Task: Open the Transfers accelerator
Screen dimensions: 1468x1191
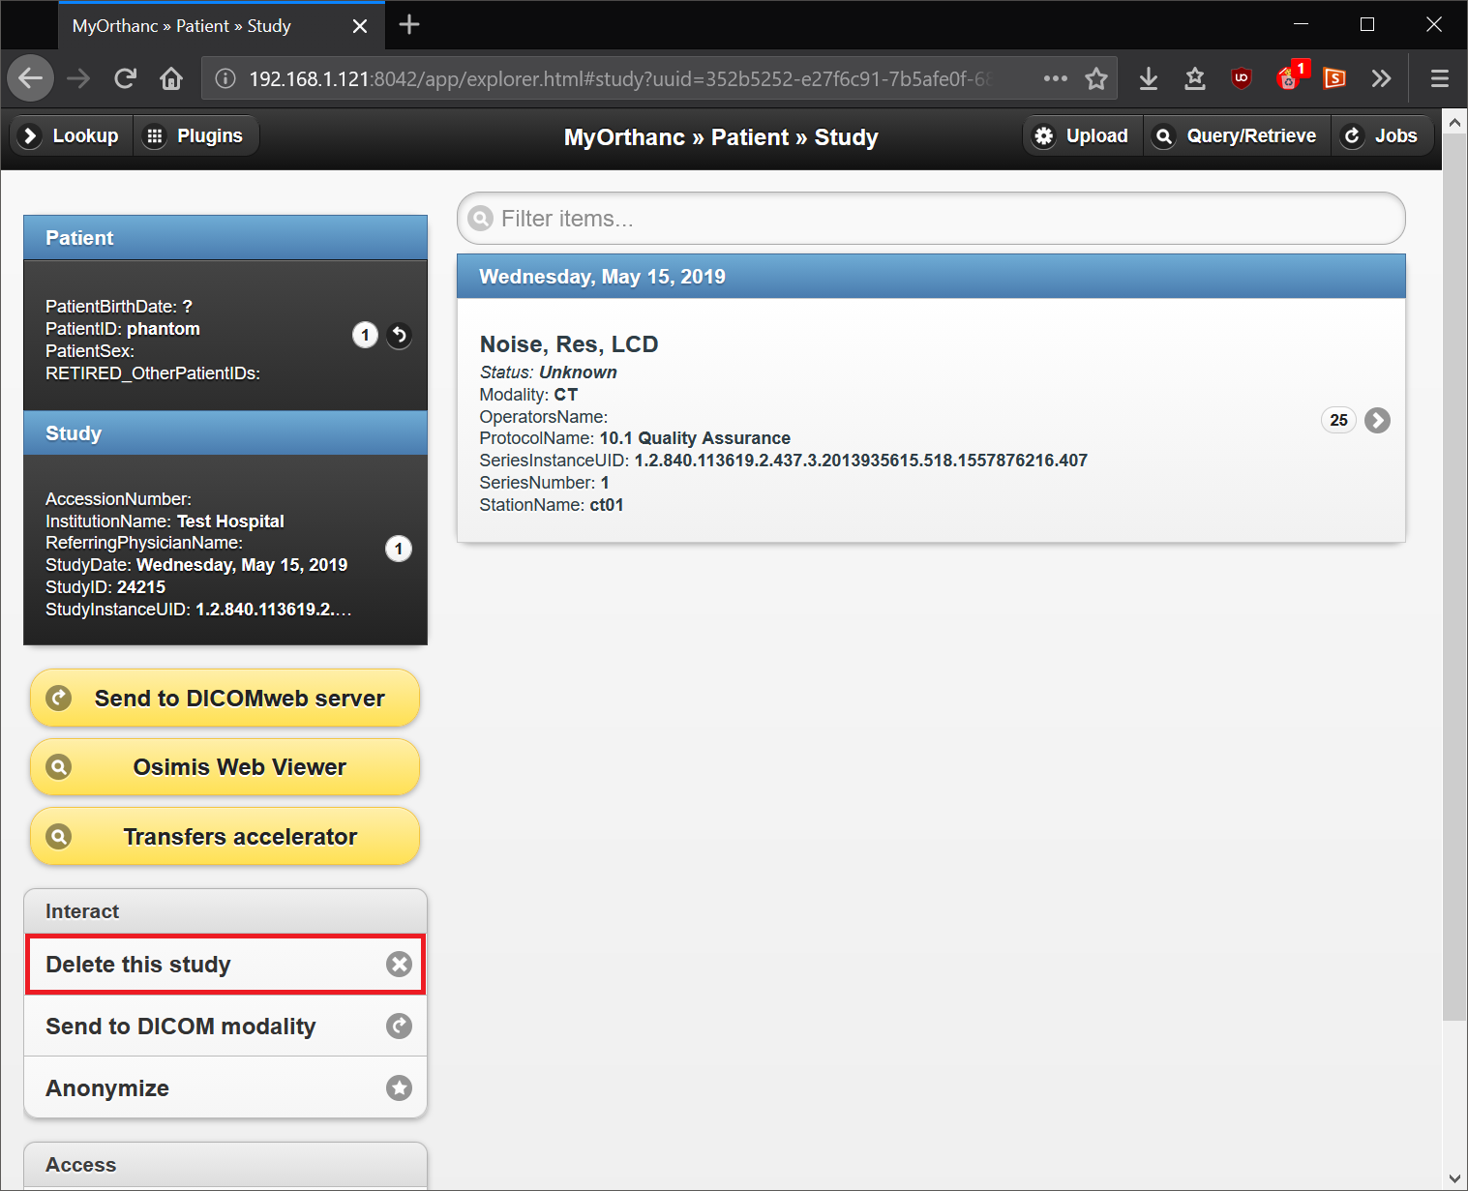Action: tap(225, 837)
